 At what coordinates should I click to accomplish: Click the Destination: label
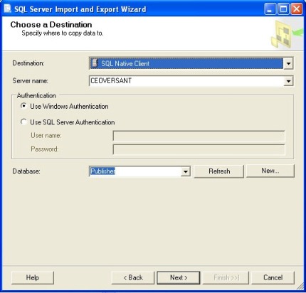[28, 63]
